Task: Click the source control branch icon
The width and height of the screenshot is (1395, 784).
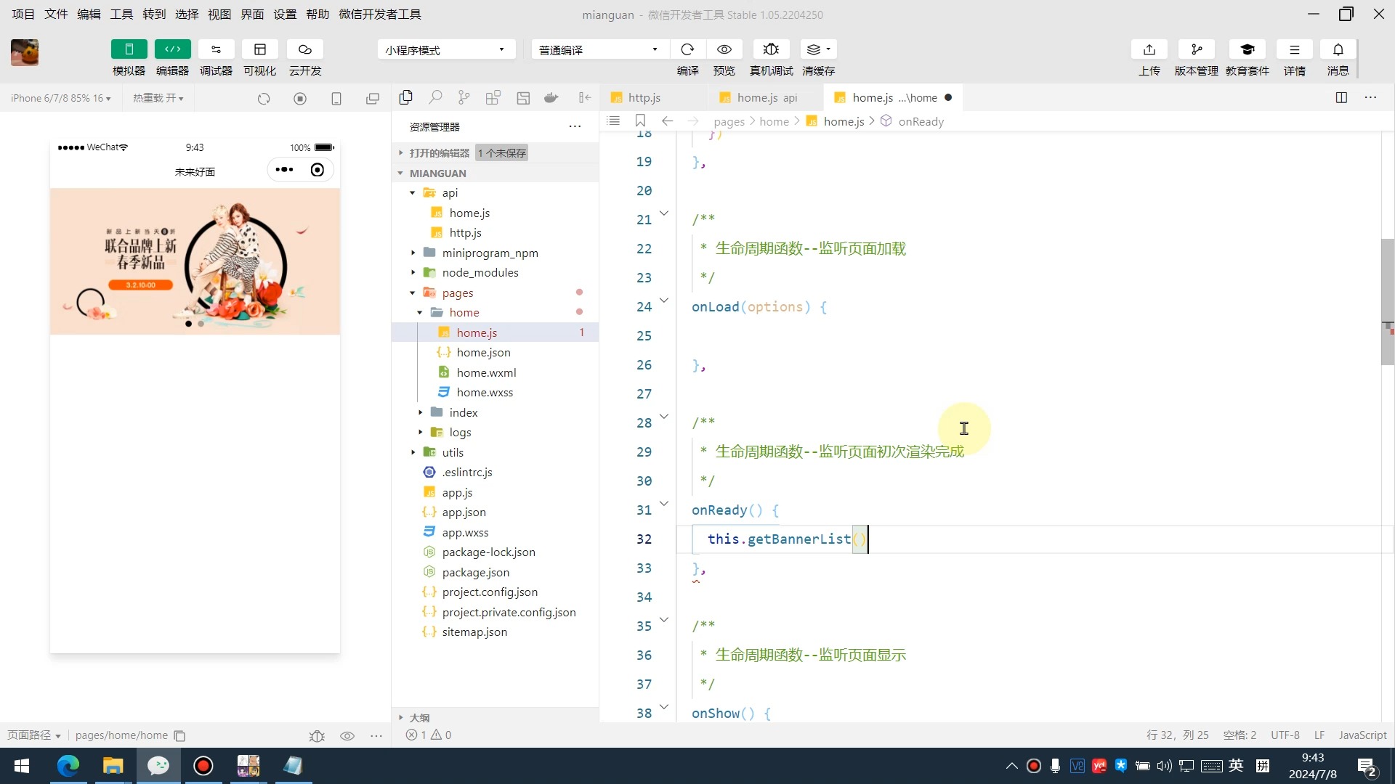Action: 464,98
